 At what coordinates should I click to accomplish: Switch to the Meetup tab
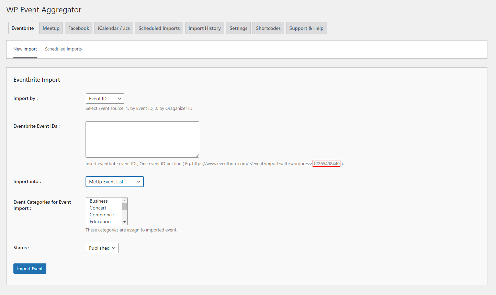coord(51,28)
